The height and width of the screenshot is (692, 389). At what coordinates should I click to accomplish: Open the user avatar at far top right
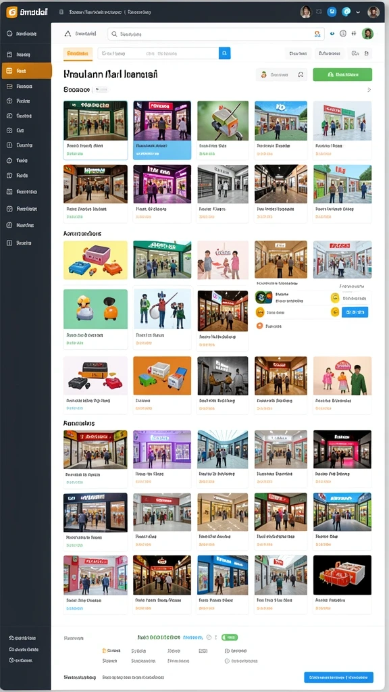[x=373, y=12]
